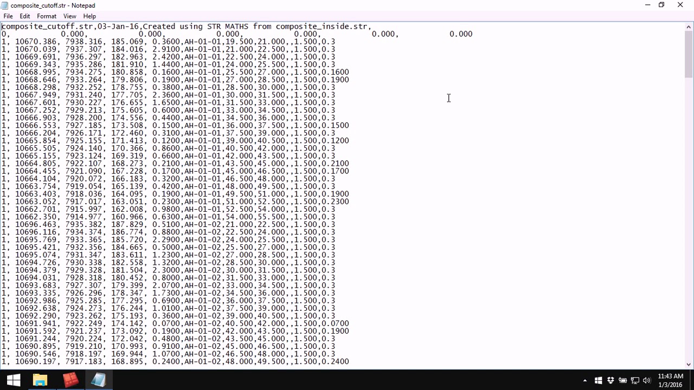Image resolution: width=694 pixels, height=390 pixels.
Task: Click the value "2.0700" in the 10693.683 row
Action: 166,285
